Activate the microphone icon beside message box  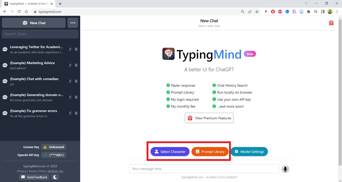click(285, 169)
